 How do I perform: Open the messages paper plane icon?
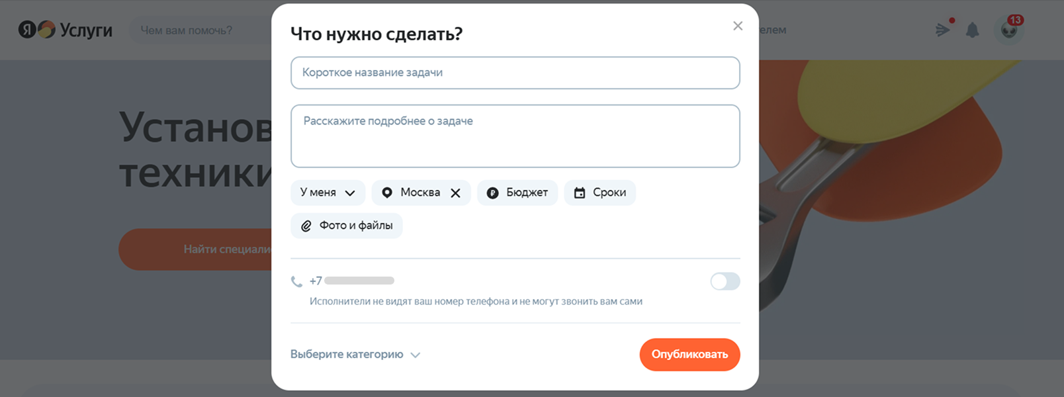click(x=943, y=30)
